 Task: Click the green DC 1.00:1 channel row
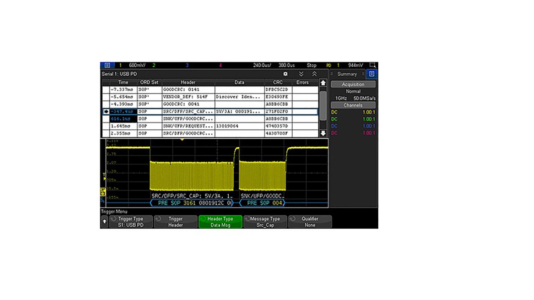tap(353, 119)
